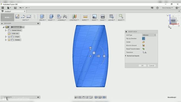Click the Center mesh button
Screen dimensions: 181x102
point(143,42)
